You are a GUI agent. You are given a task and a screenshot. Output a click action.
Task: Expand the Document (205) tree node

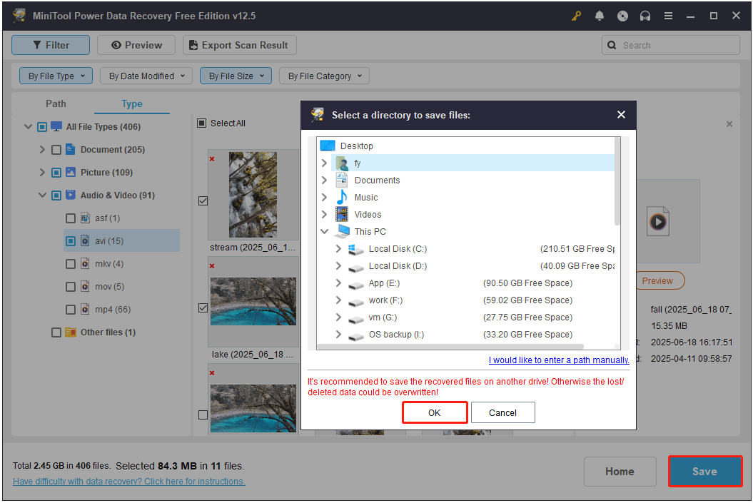pyautogui.click(x=42, y=150)
